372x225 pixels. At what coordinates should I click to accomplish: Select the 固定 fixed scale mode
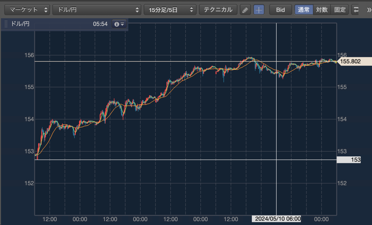pyautogui.click(x=340, y=10)
